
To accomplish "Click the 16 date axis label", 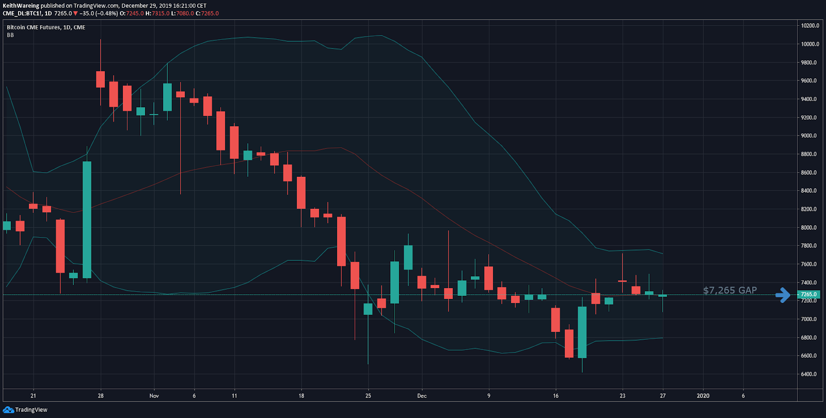I will pos(555,396).
